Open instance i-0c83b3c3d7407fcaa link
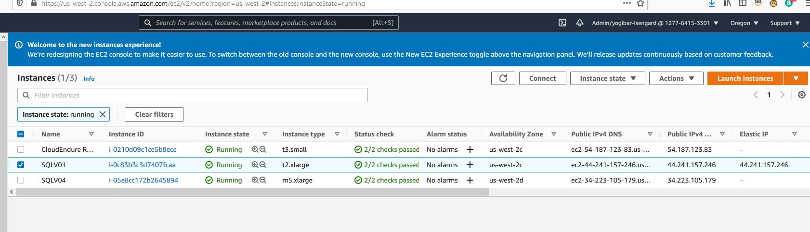810x232 pixels. click(x=142, y=165)
